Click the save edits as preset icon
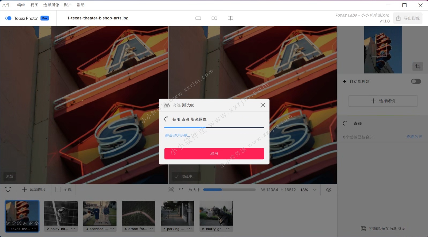The height and width of the screenshot is (237, 428). coord(363,228)
